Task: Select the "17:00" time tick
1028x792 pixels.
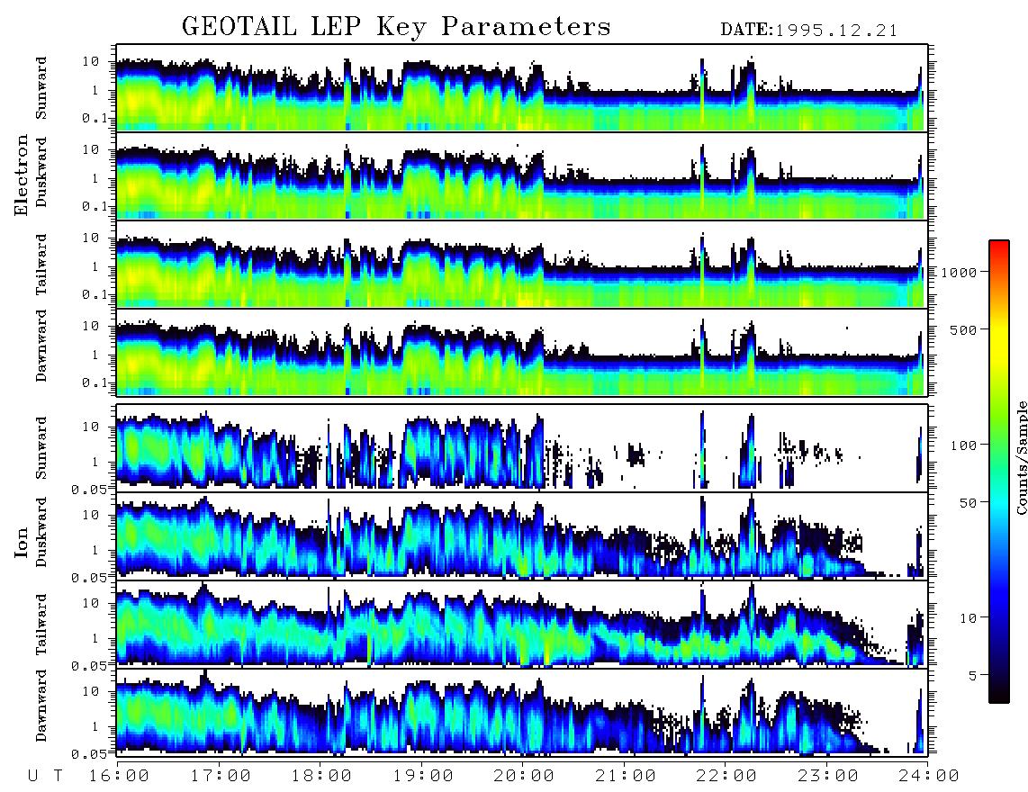Action: pos(221,777)
